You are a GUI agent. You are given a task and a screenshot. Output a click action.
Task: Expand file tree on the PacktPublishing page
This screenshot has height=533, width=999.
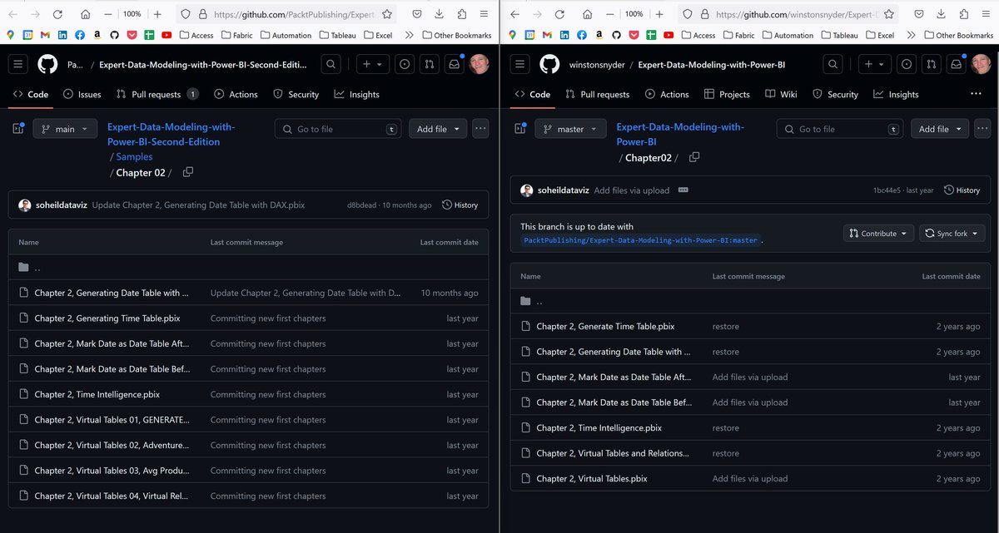click(19, 129)
